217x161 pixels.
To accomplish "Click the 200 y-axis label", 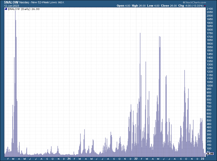I will point(209,141).
